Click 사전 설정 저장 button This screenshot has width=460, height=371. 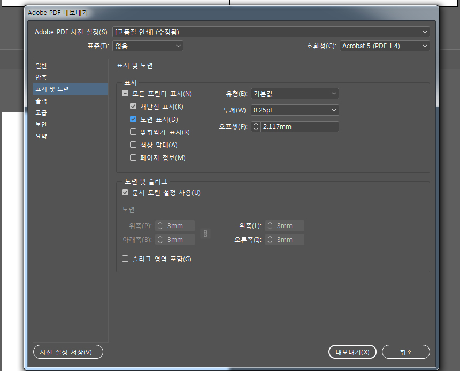coord(68,352)
